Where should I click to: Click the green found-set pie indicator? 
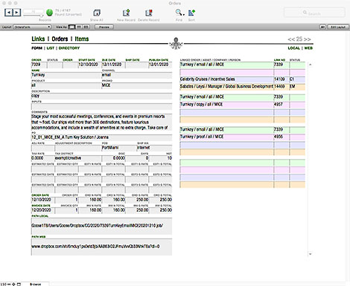(49, 13)
